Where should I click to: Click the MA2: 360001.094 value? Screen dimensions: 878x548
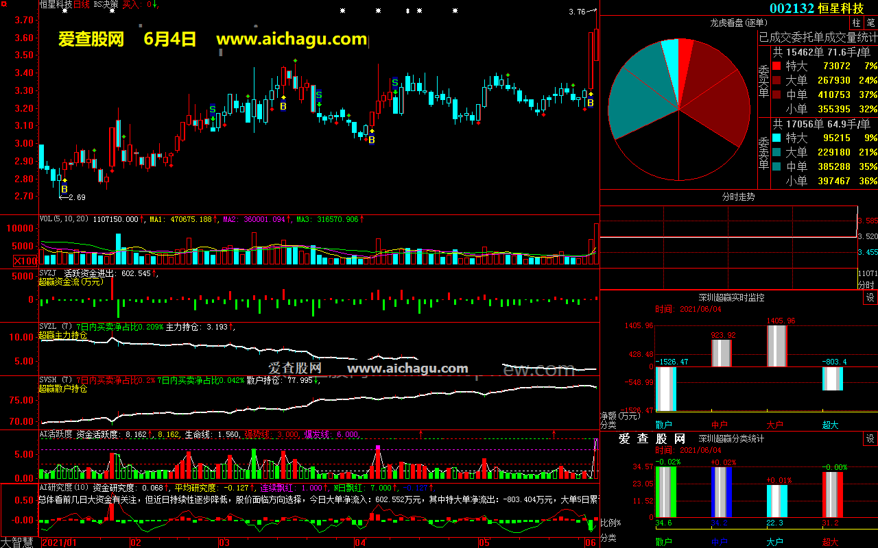(x=253, y=220)
